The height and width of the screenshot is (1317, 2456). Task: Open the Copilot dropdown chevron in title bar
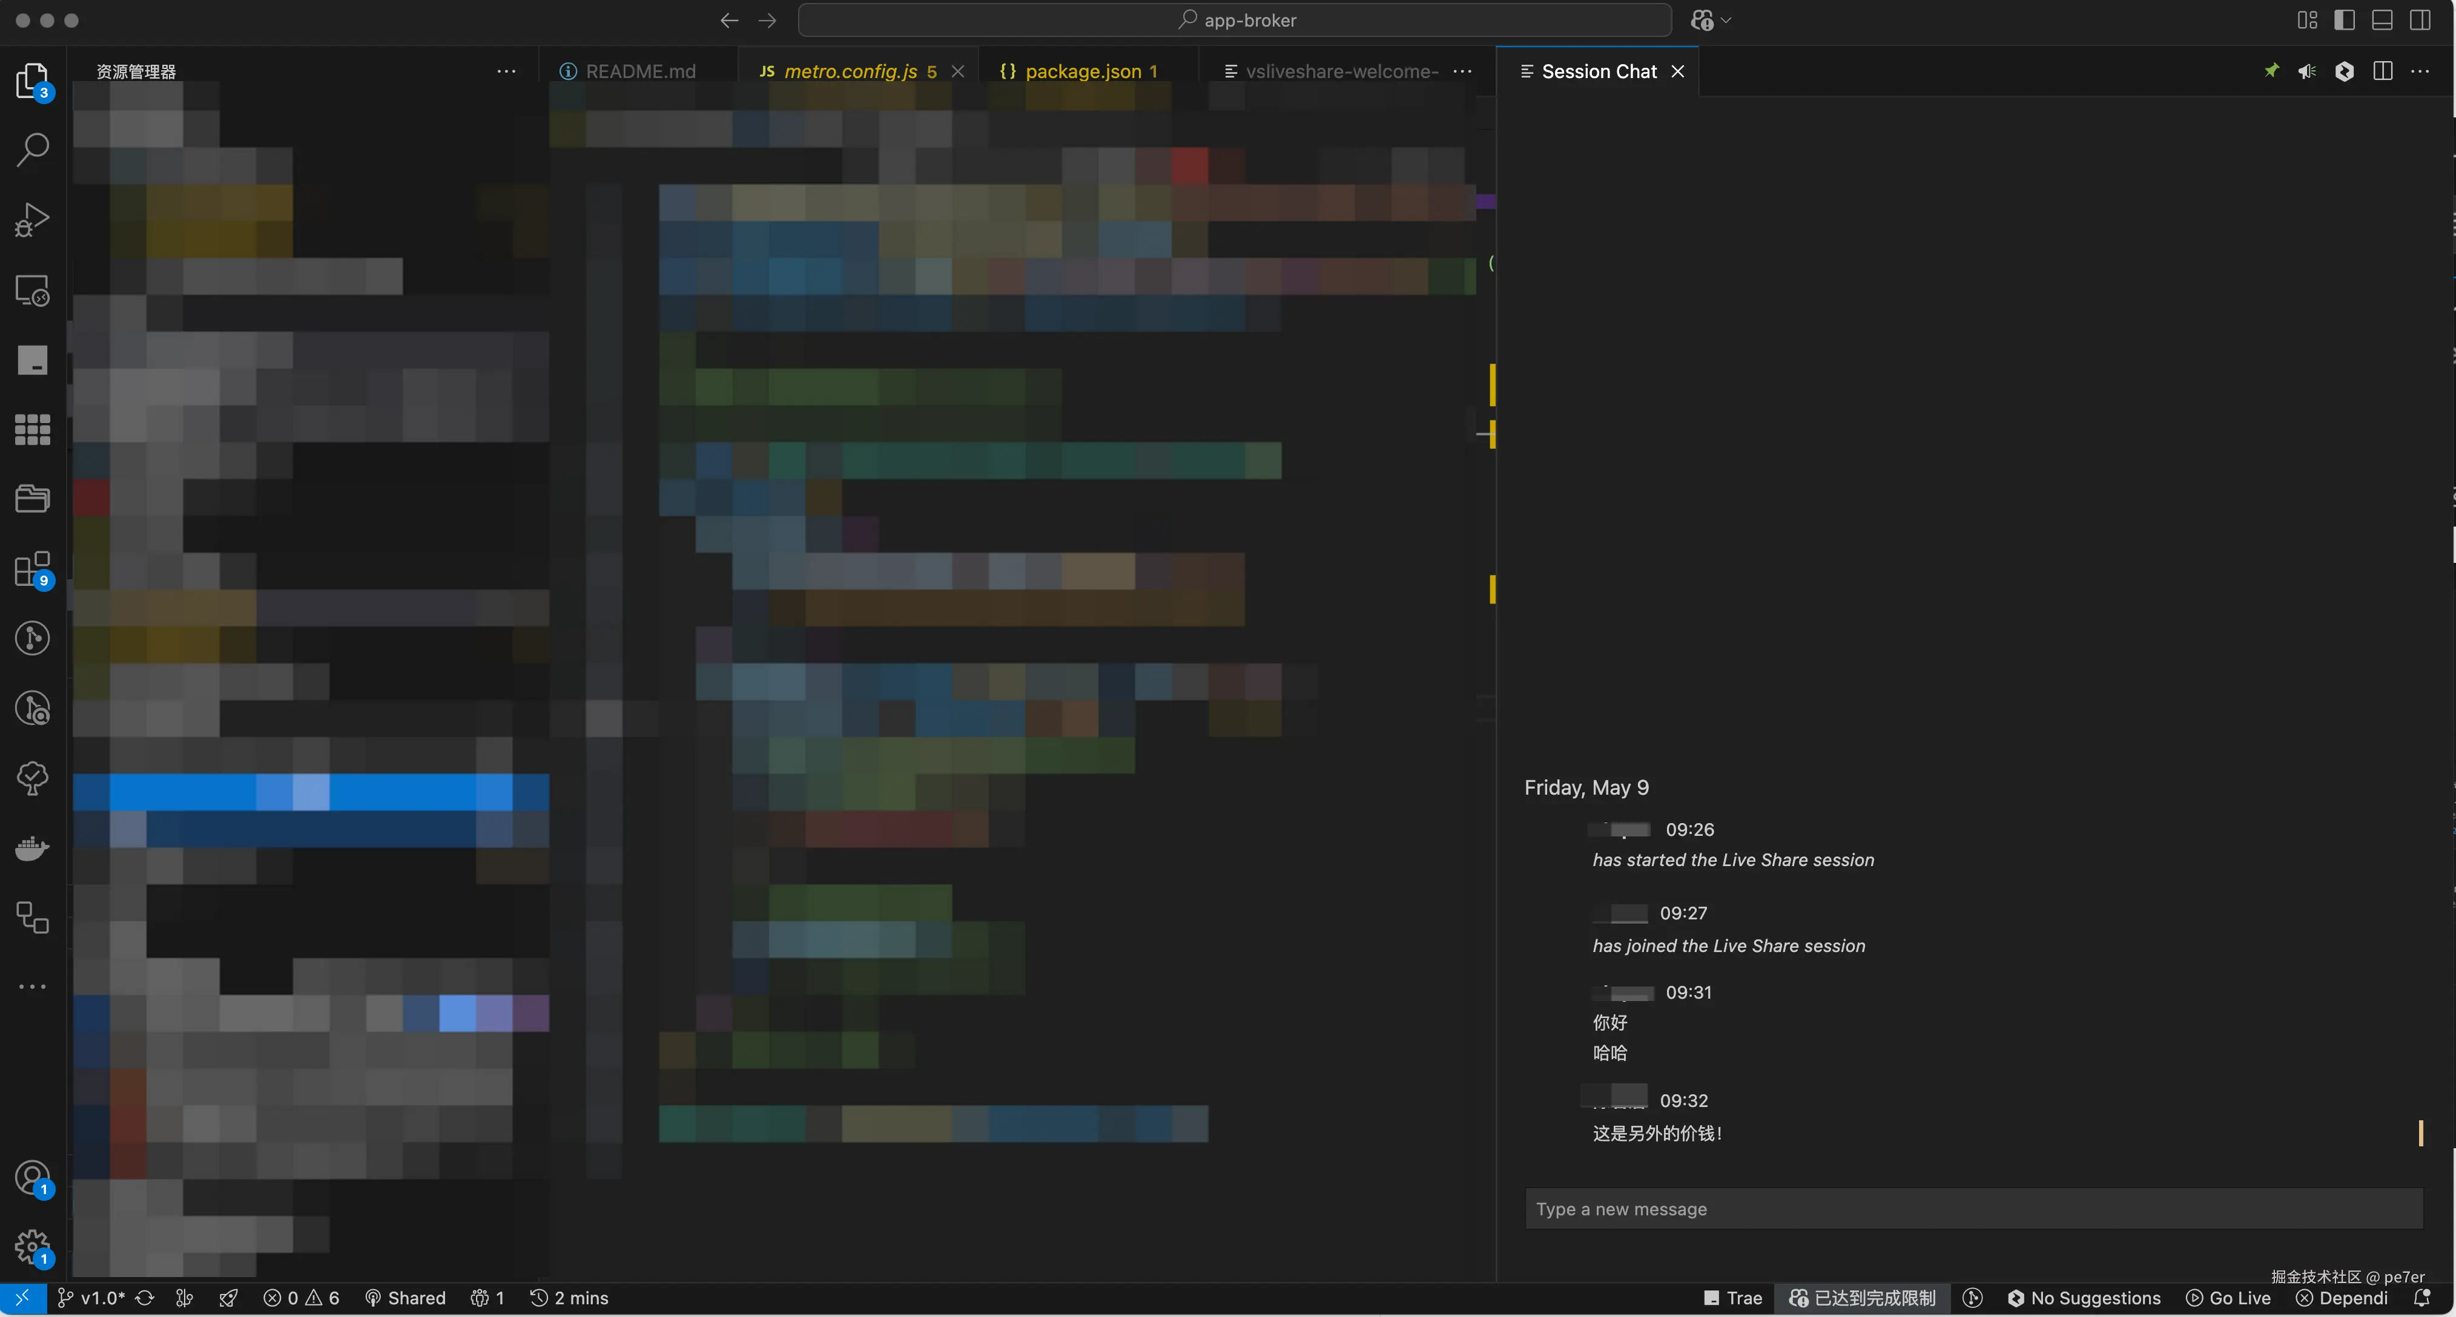point(1726,20)
